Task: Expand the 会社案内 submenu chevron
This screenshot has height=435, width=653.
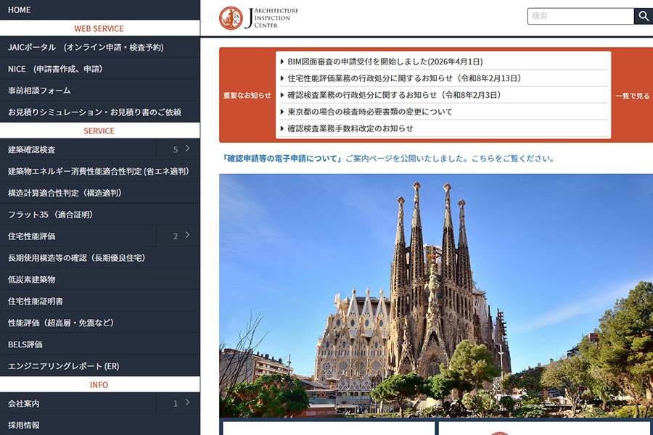Action: 187,403
